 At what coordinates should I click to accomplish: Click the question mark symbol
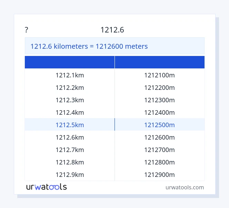point(27,30)
